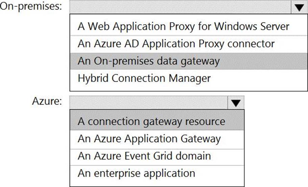Collapse the Azure list via its arrow
Screen dimensions: 308x187
click(236, 102)
